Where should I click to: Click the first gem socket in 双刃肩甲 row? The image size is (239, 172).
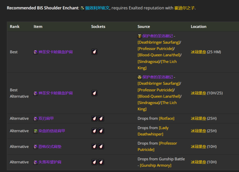tap(95, 118)
